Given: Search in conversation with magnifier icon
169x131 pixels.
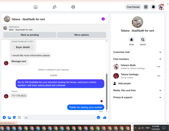Looking at the screenshot, I should pos(143,40).
